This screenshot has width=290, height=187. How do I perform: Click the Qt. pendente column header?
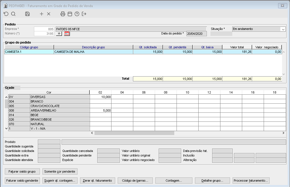pyautogui.click(x=178, y=47)
